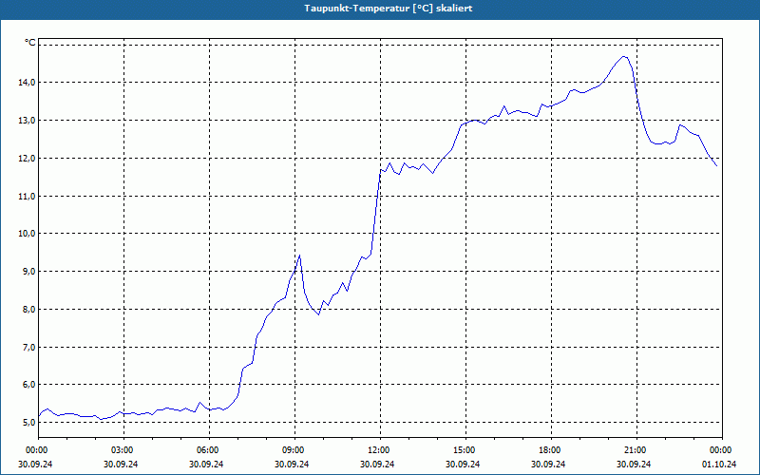Click the 21:00 time label
Viewport: 760px width, 475px height.
tap(636, 450)
